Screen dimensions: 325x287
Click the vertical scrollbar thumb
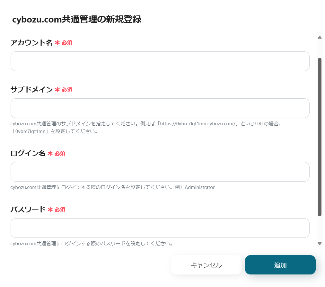point(320,137)
